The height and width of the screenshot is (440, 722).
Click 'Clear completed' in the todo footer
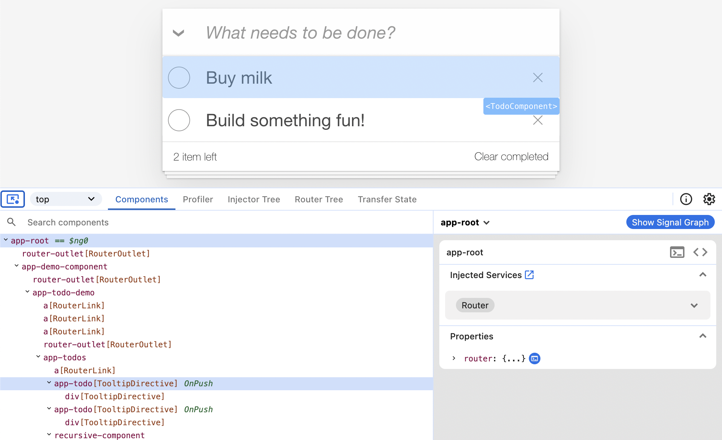click(511, 156)
